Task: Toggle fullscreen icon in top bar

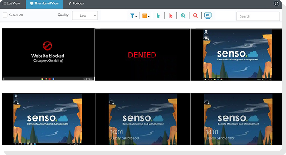Action: click(276, 3)
